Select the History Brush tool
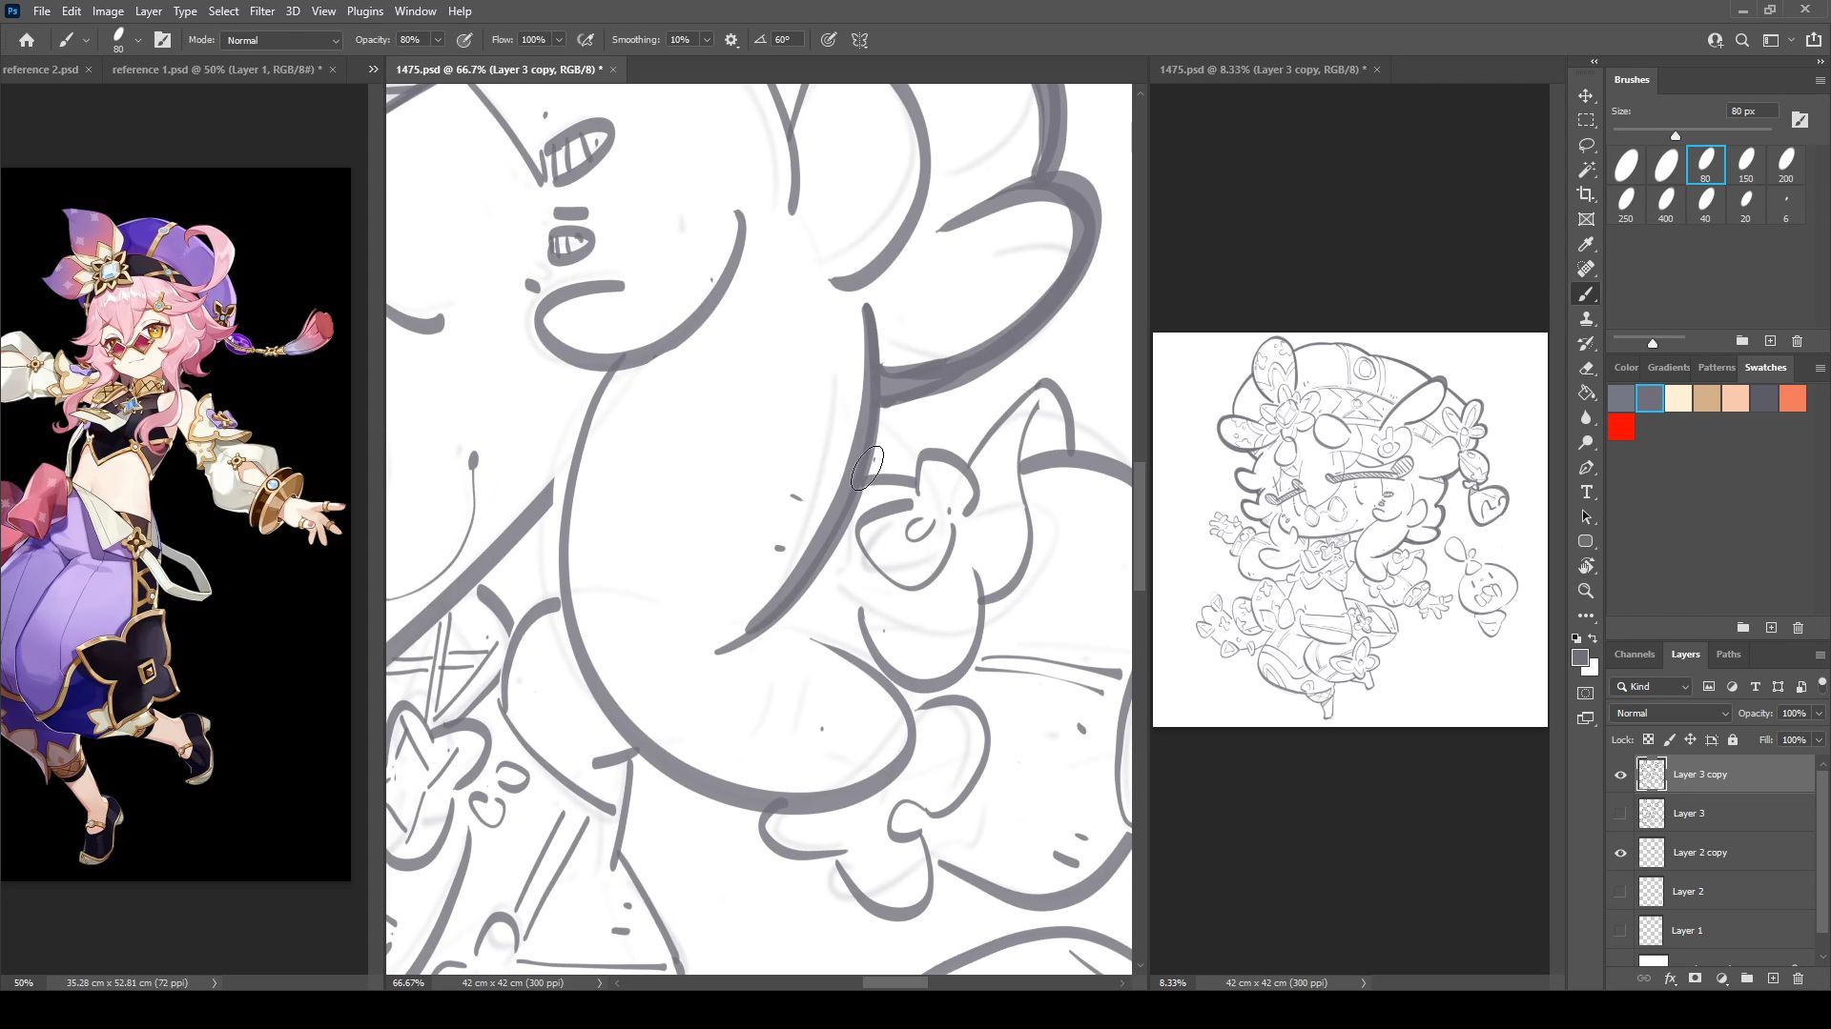The height and width of the screenshot is (1029, 1831). pyautogui.click(x=1586, y=344)
